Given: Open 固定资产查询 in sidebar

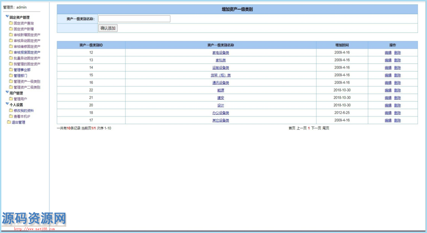Looking at the screenshot, I should [x=24, y=23].
